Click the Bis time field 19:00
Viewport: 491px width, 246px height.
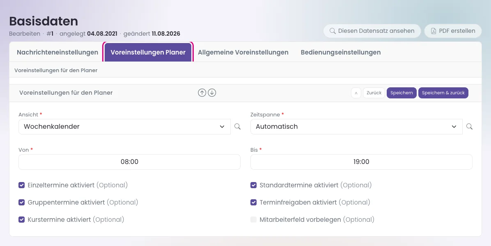coord(361,162)
